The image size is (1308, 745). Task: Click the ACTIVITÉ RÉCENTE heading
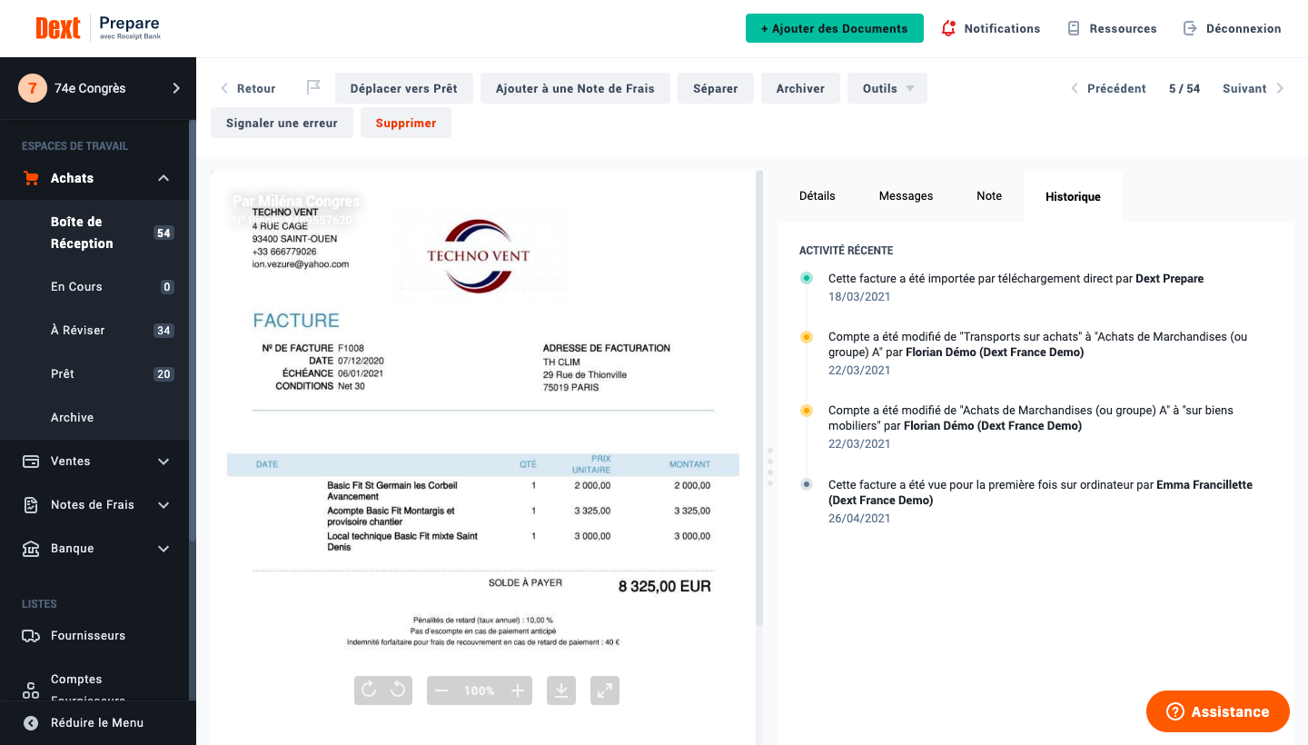[x=846, y=250]
